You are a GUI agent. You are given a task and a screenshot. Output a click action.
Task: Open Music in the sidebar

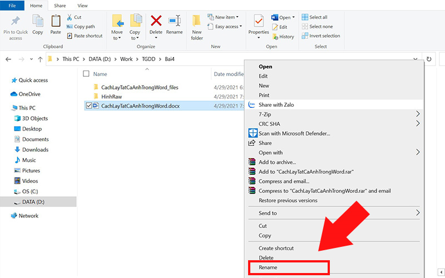point(25,160)
